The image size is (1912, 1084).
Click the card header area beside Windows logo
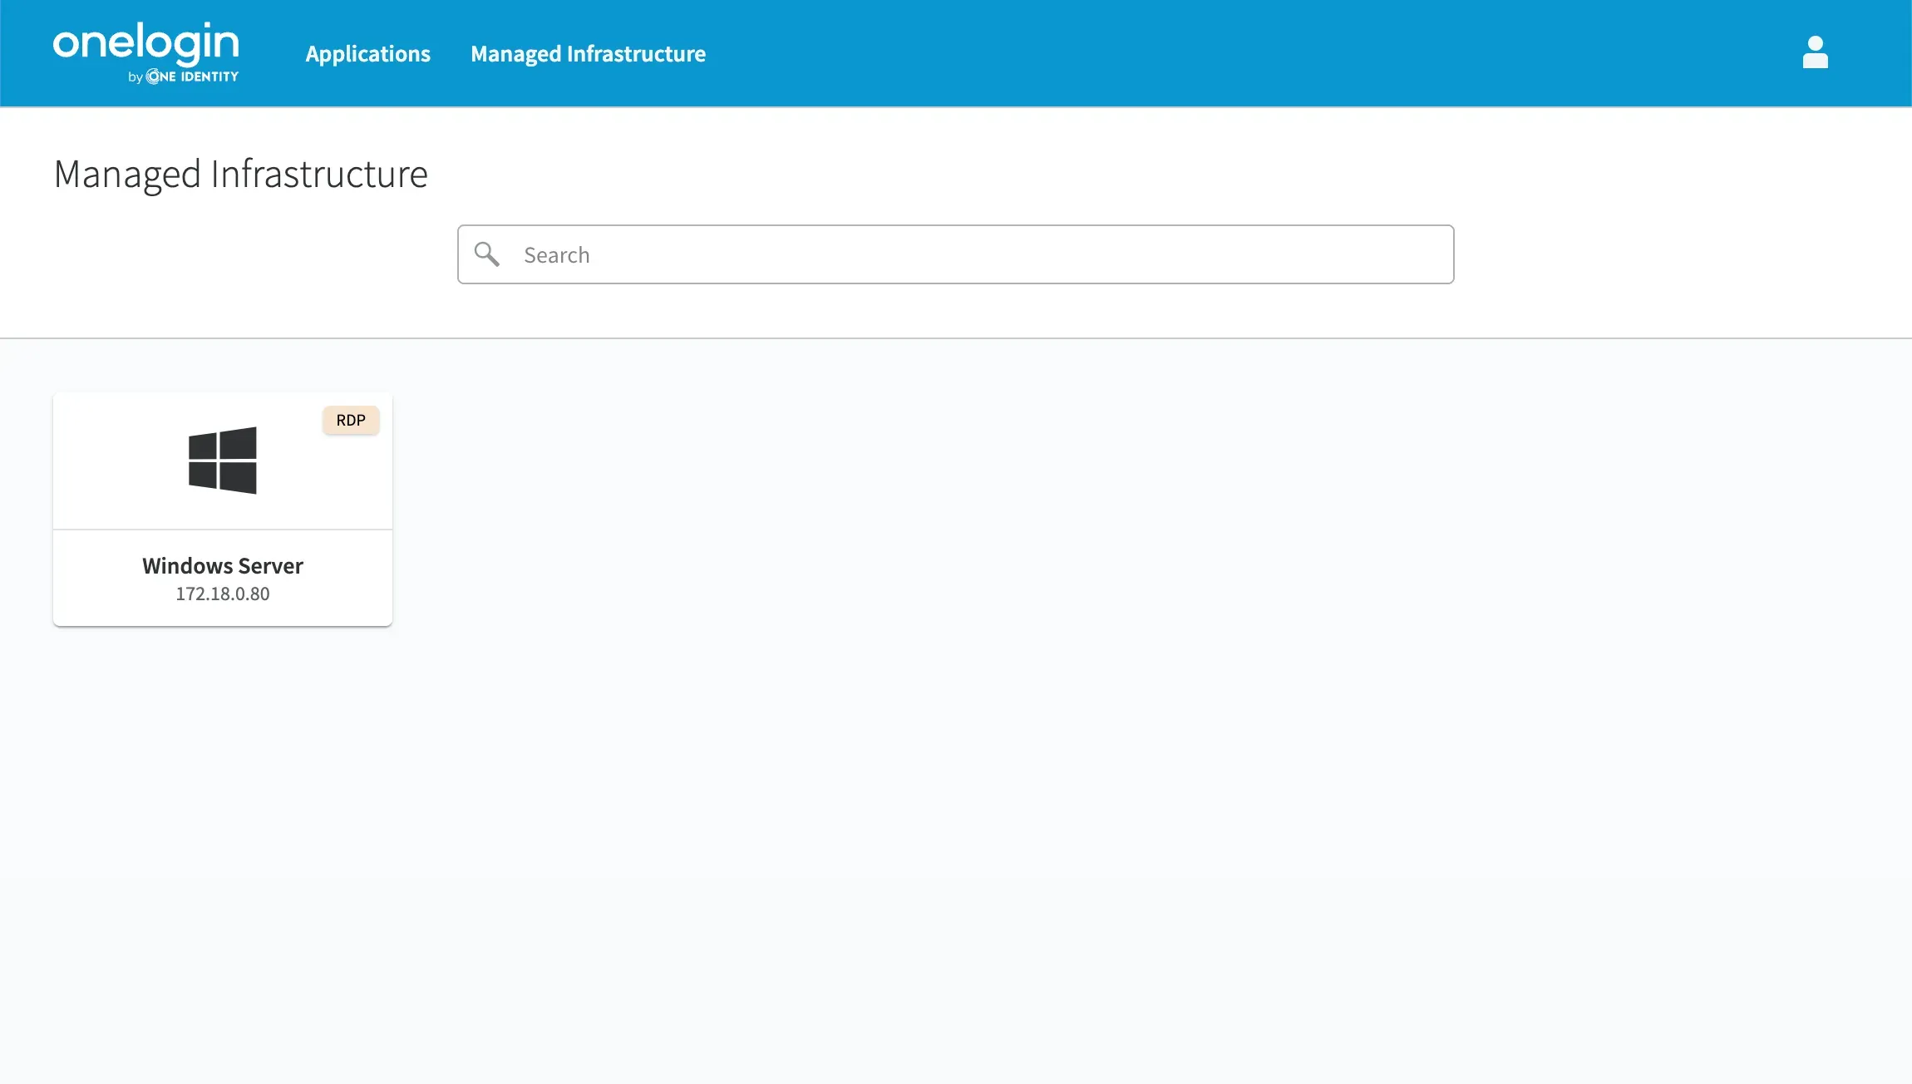(x=116, y=461)
